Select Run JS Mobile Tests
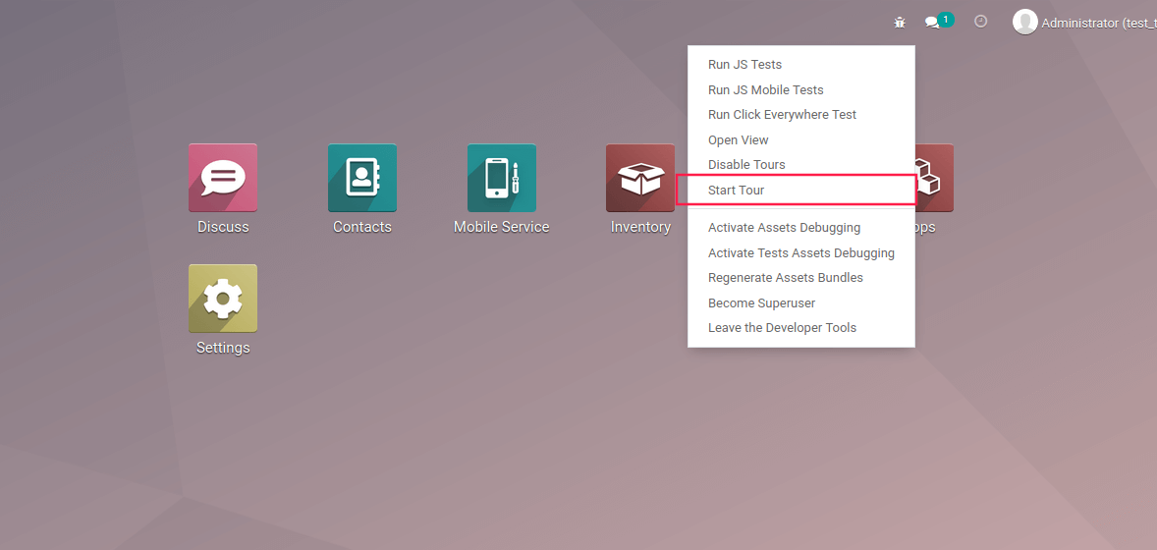The image size is (1157, 550). [801, 89]
